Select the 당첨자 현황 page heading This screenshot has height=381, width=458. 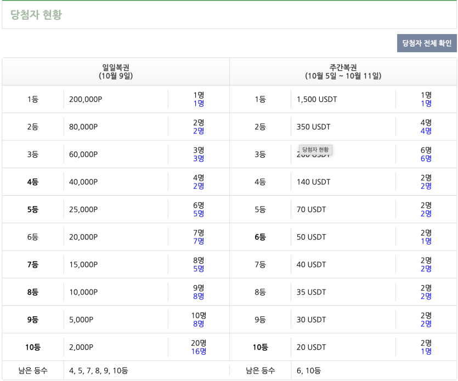[x=36, y=15]
